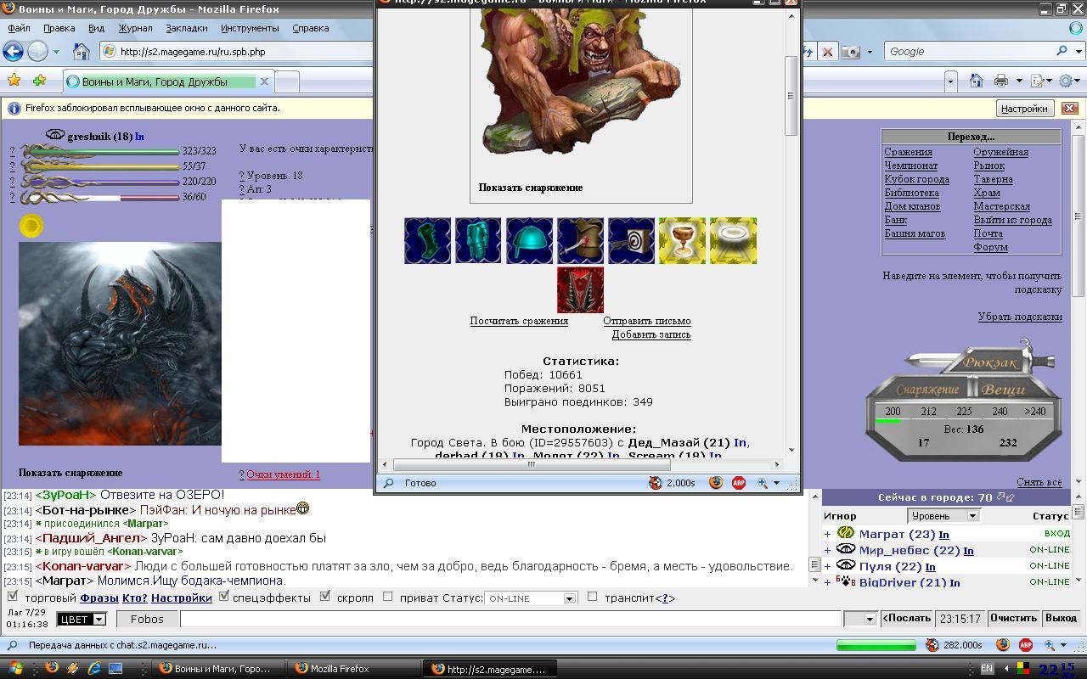Click the 'Выход' button

tap(1061, 618)
